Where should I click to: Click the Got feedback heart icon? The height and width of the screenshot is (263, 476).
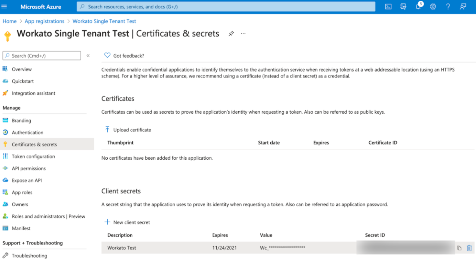click(107, 55)
